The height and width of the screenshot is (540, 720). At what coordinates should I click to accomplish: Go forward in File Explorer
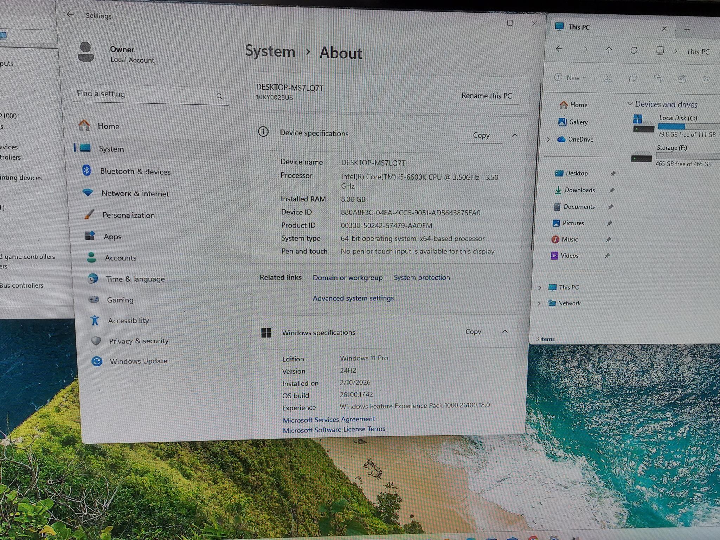[x=584, y=50]
